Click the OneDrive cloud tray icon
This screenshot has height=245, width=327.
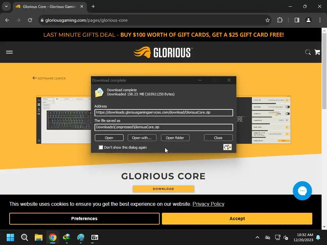tap(268, 237)
